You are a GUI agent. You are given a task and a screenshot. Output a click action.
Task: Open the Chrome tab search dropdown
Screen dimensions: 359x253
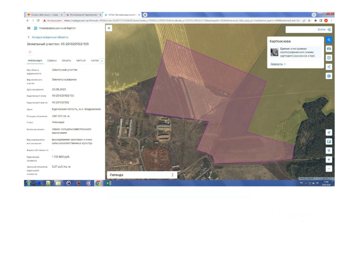tap(314, 15)
